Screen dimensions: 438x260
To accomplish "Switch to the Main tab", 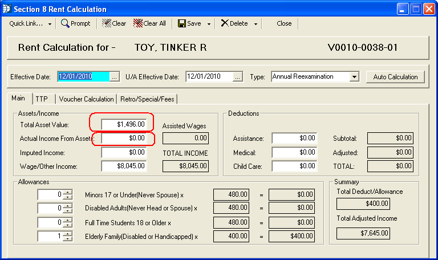I will coord(18,98).
